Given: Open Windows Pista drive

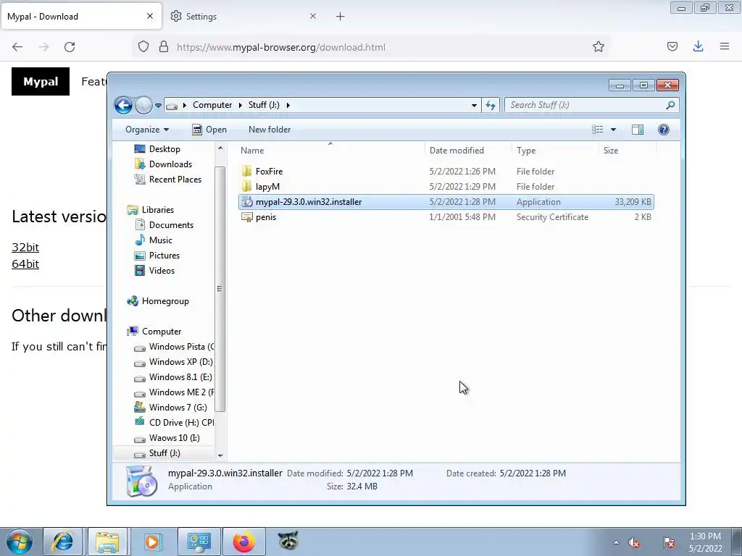Looking at the screenshot, I should click(174, 347).
